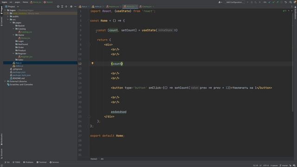Open the Problems tool window
This screenshot has height=167, width=297.
point(28,162)
